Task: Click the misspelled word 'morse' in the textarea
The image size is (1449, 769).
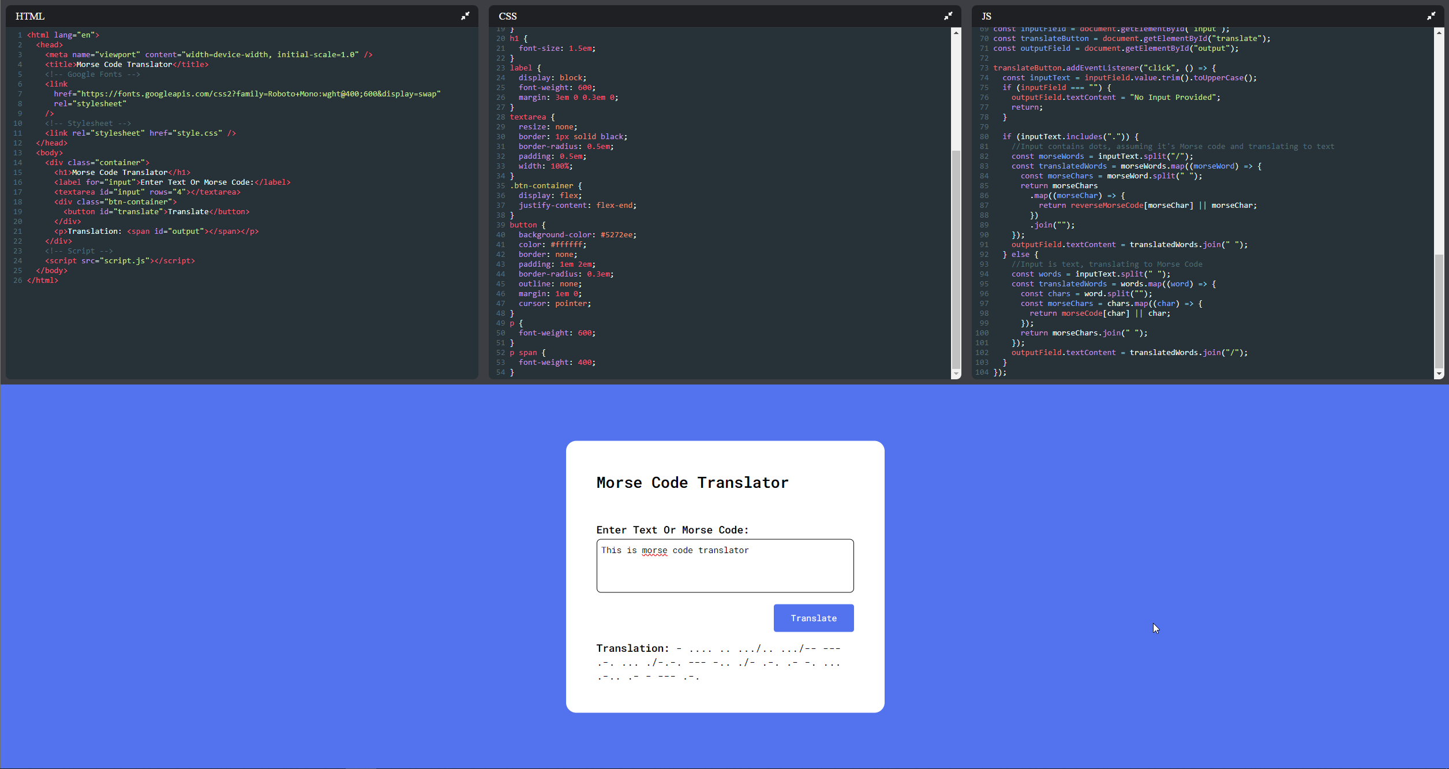Action: click(x=654, y=550)
